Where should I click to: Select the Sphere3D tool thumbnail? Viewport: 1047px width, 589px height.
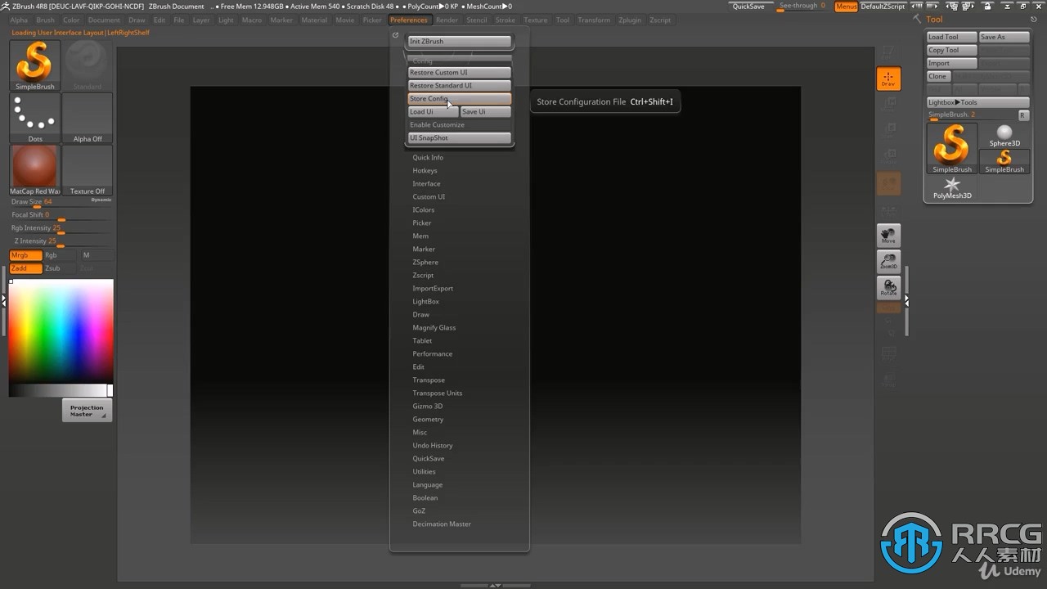point(1004,135)
